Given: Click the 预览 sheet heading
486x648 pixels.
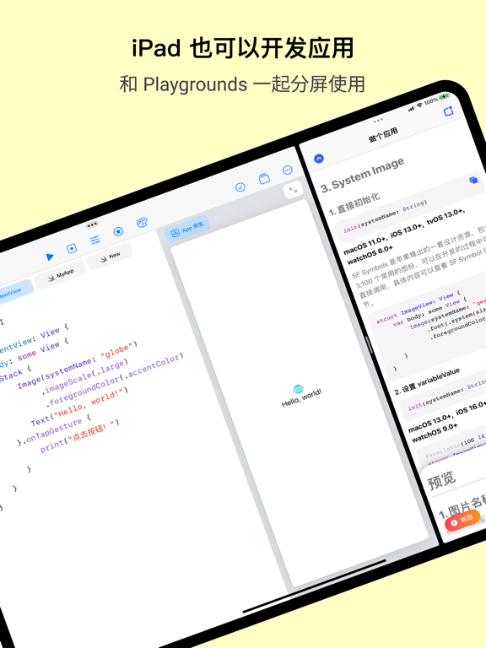Looking at the screenshot, I should point(441,481).
